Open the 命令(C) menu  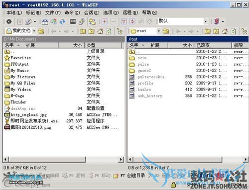(x=72, y=12)
